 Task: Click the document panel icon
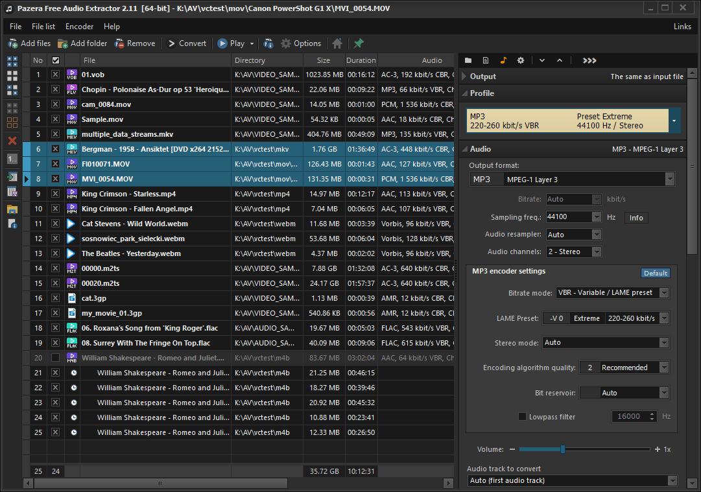point(486,60)
